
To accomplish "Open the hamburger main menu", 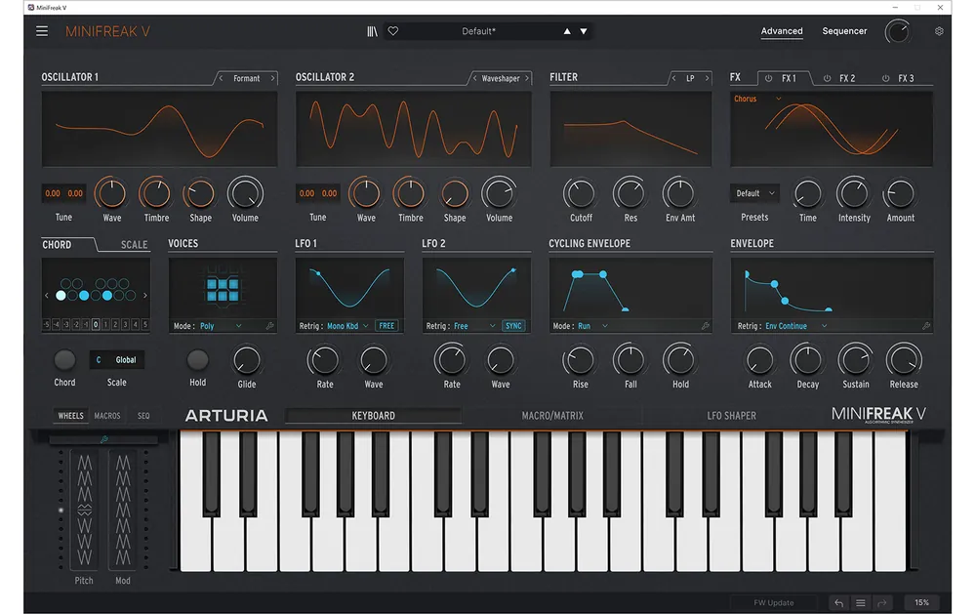I will 42,31.
